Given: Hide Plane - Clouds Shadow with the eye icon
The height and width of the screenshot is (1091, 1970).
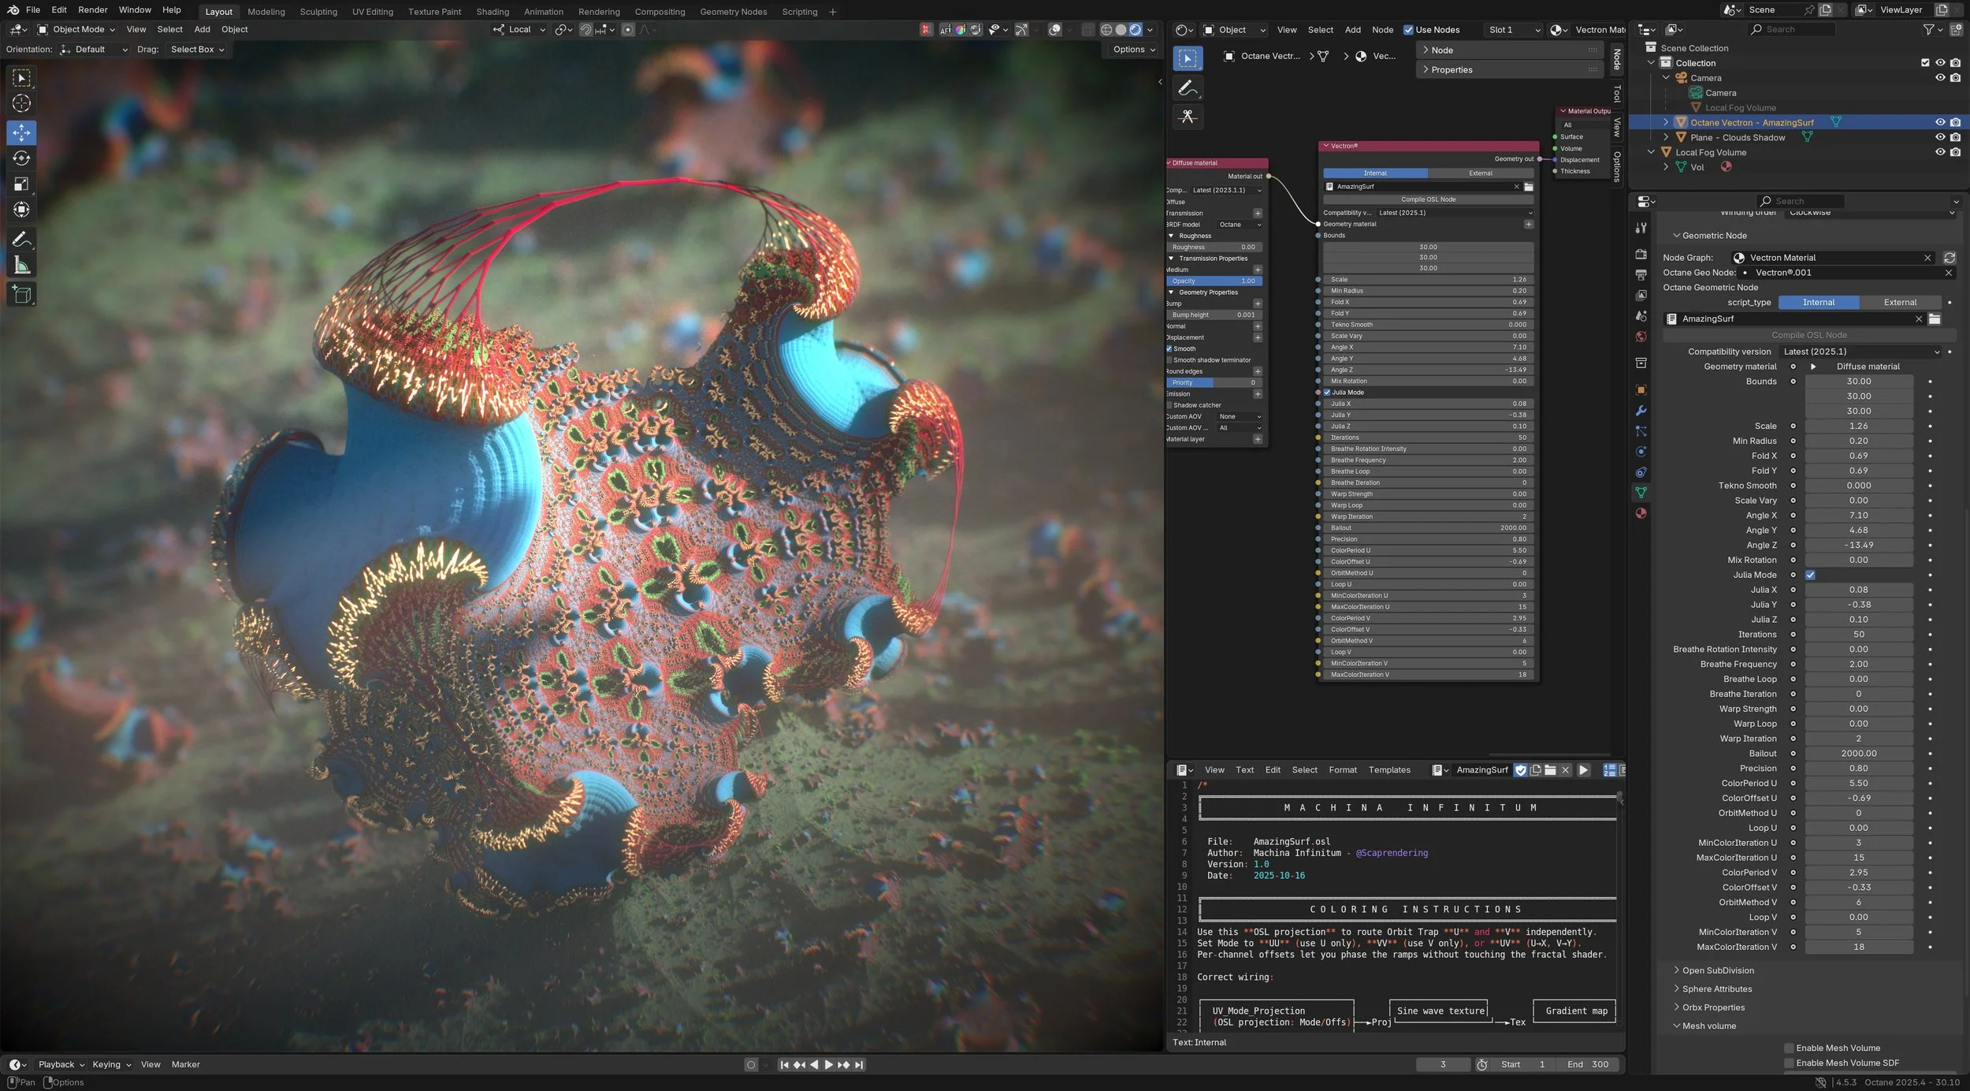Looking at the screenshot, I should click(1939, 137).
